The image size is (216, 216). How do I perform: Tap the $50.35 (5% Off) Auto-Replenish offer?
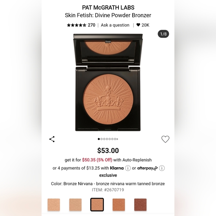point(97,160)
